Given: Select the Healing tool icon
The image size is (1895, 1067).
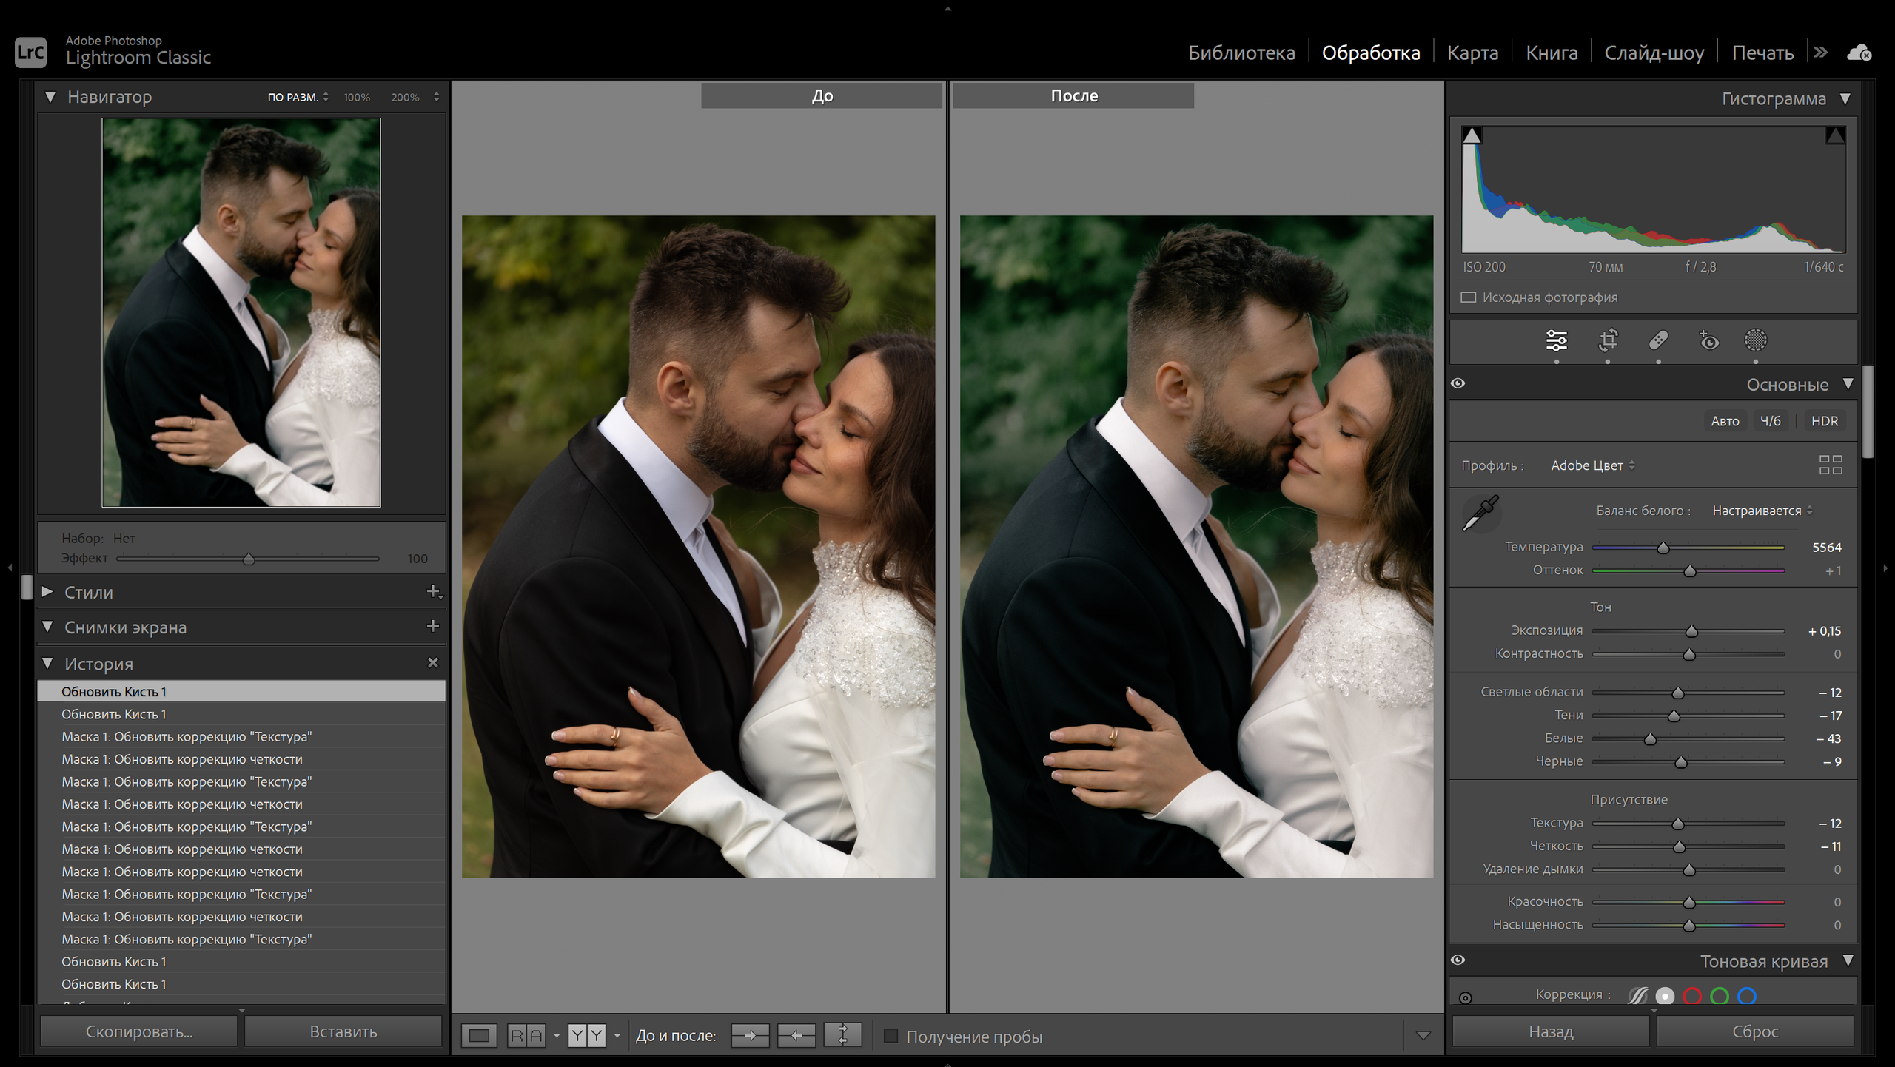Looking at the screenshot, I should point(1658,340).
